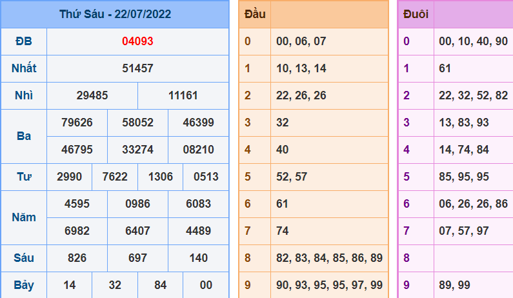The height and width of the screenshot is (298, 513).
Task: Select sixth prize number 697
Action: pos(137,259)
